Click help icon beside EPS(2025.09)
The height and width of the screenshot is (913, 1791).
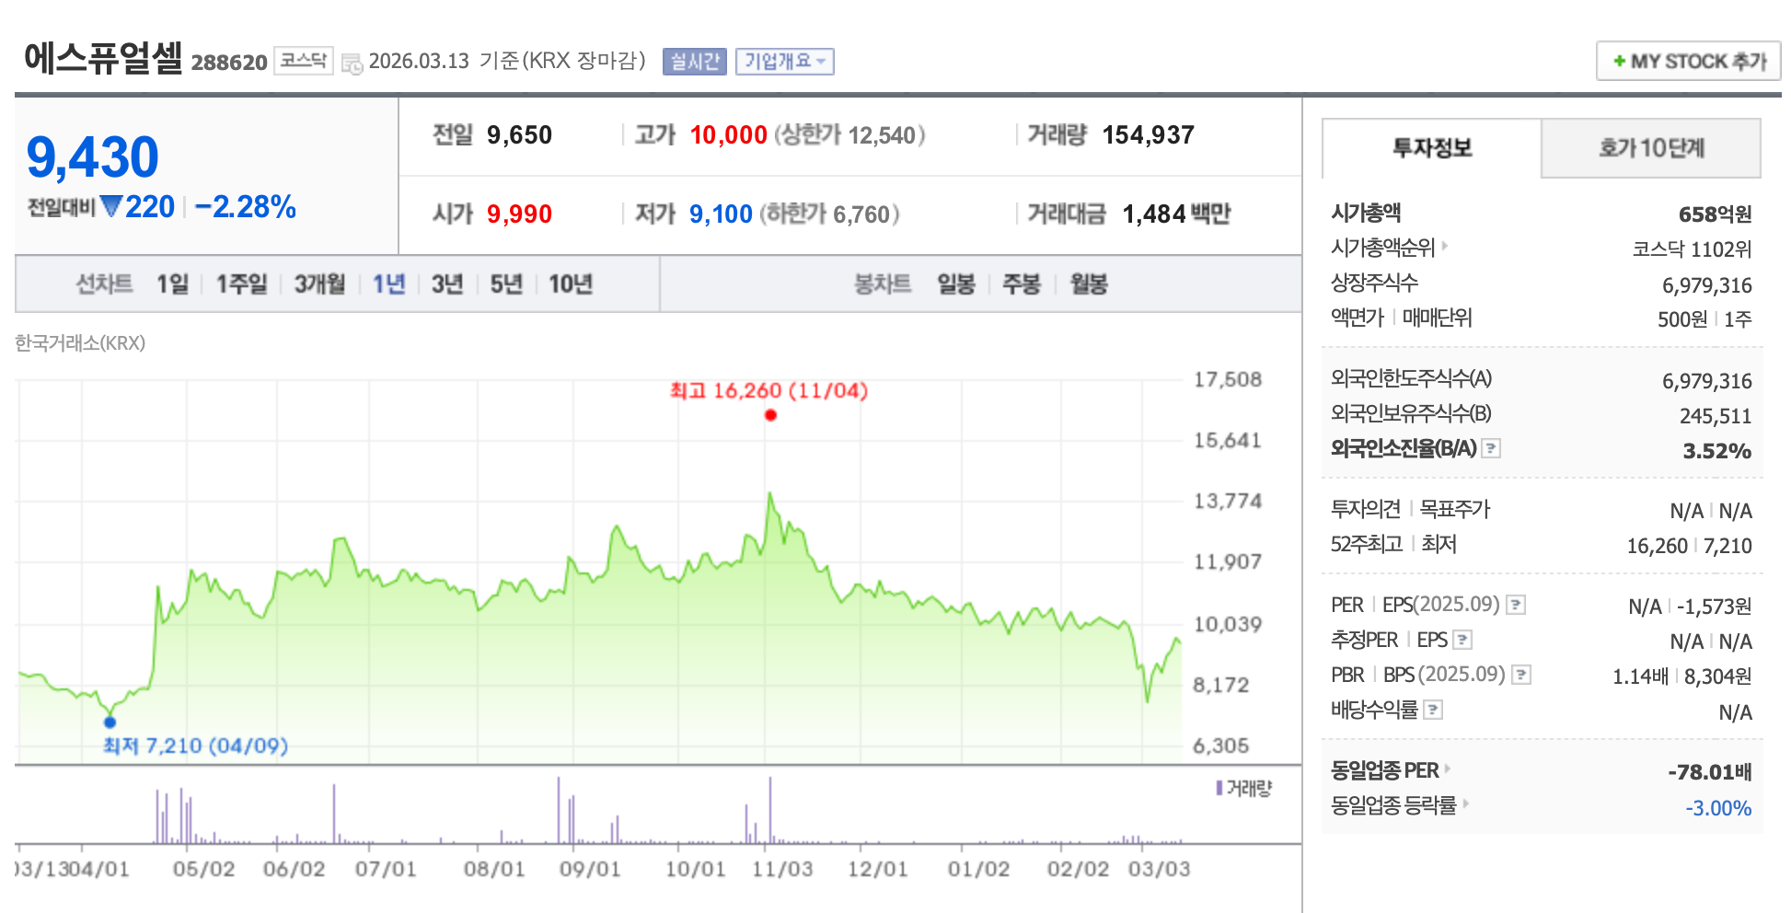tap(1516, 605)
